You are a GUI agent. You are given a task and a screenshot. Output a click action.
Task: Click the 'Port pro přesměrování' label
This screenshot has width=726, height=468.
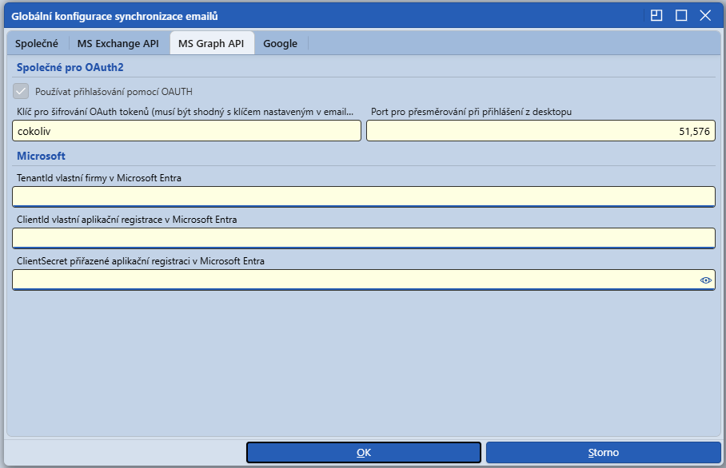(471, 112)
